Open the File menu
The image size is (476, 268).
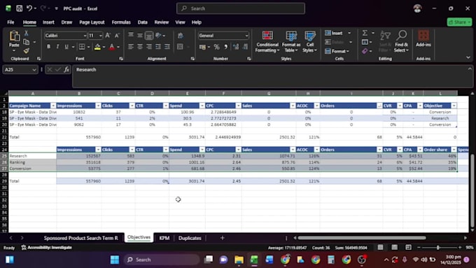click(10, 22)
